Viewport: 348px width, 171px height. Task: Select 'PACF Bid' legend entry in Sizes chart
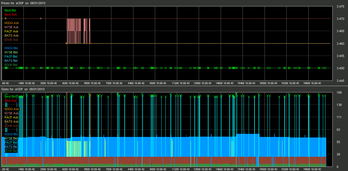point(11,142)
